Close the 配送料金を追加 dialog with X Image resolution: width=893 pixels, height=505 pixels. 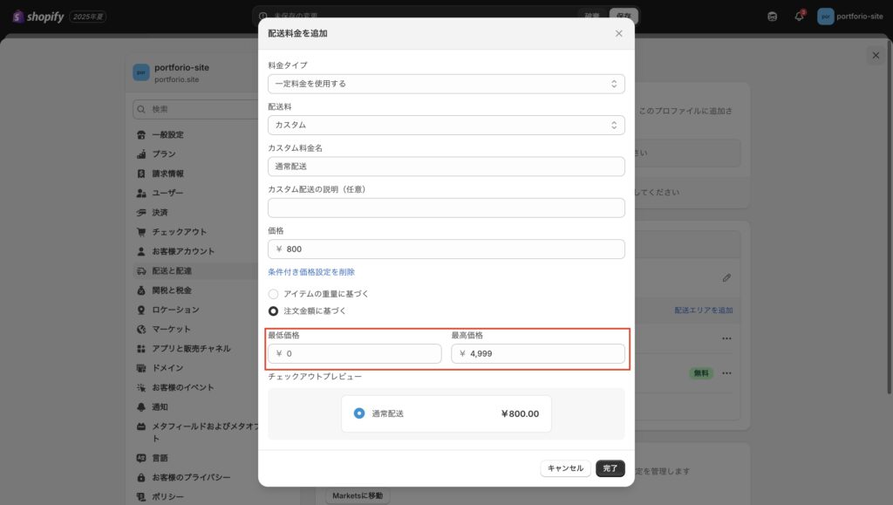point(619,33)
